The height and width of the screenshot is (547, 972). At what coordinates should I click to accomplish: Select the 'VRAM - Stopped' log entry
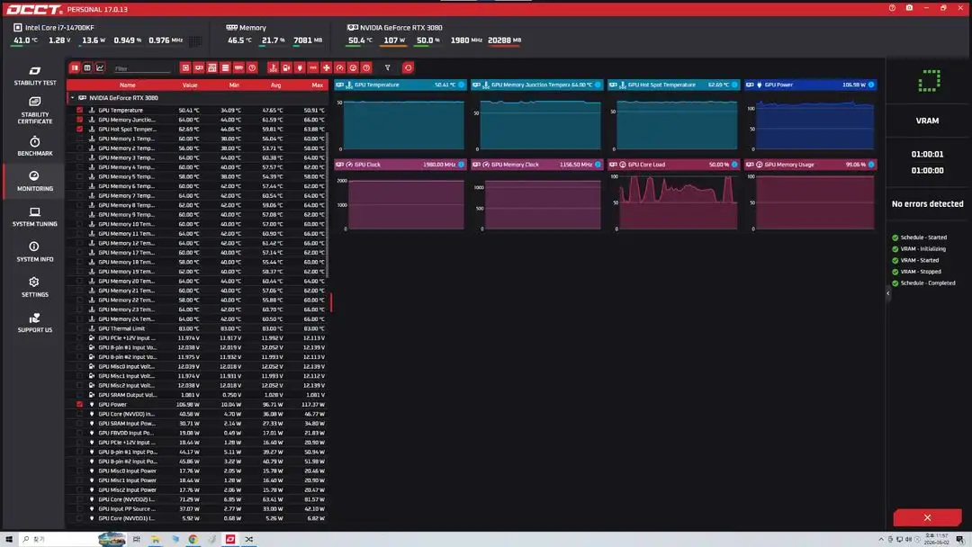(x=921, y=272)
